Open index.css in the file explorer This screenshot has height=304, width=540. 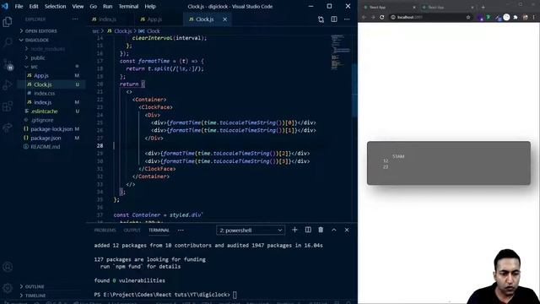(44, 94)
